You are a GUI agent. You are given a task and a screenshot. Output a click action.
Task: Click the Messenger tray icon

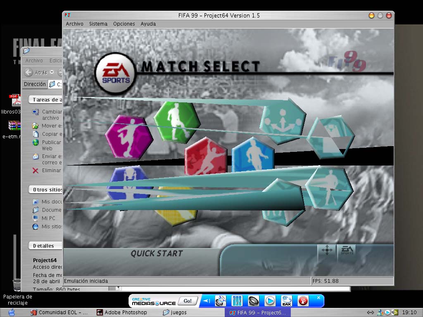[380, 312]
